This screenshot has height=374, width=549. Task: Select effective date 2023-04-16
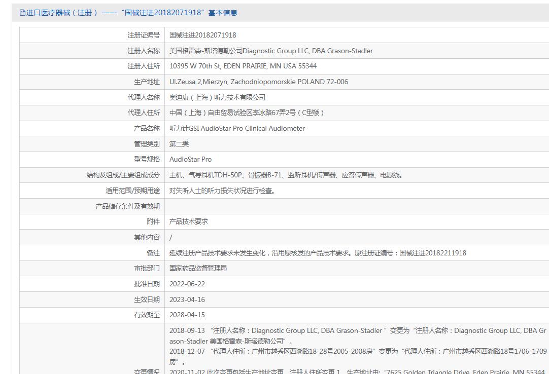[x=187, y=300]
